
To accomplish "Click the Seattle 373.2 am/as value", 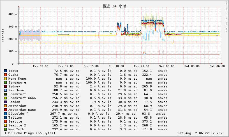I will click(x=147, y=121).
